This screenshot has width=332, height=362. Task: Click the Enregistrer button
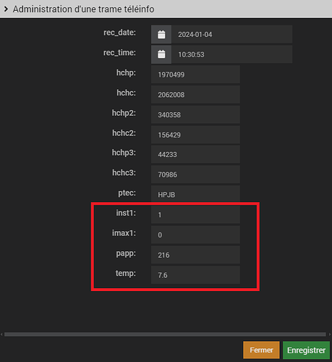(x=306, y=350)
